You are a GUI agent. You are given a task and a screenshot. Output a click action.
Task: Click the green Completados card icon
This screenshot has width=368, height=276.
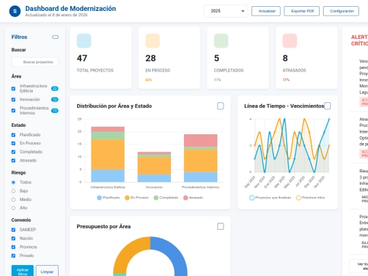[221, 41]
